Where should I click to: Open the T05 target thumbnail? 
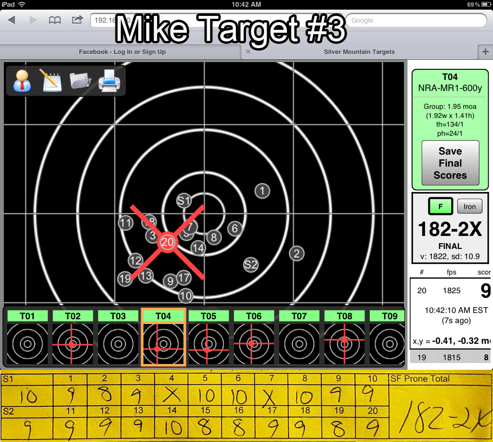point(208,344)
